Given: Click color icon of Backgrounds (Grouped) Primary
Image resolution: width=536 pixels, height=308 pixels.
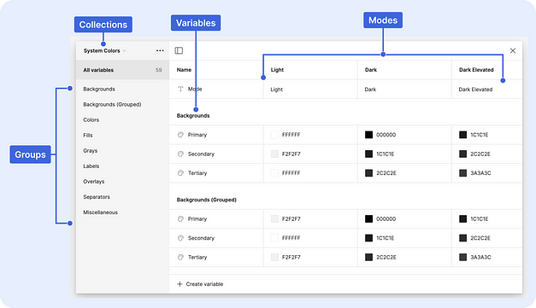Looking at the screenshot, I should pos(180,218).
